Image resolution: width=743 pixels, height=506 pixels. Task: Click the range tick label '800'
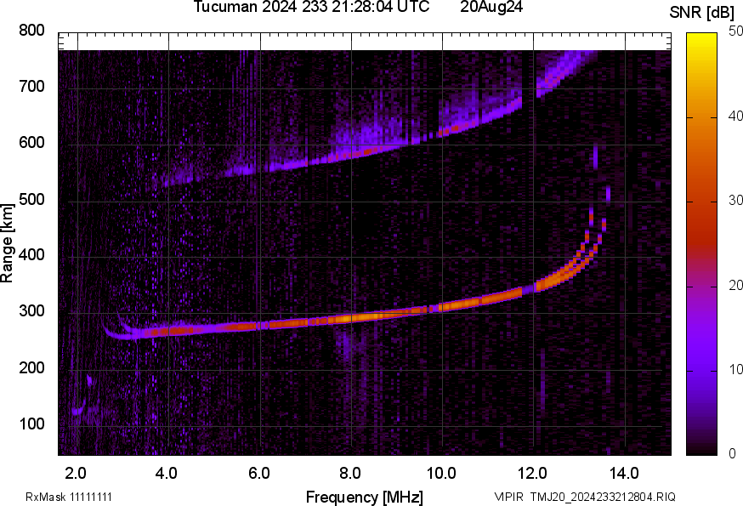pyautogui.click(x=31, y=31)
